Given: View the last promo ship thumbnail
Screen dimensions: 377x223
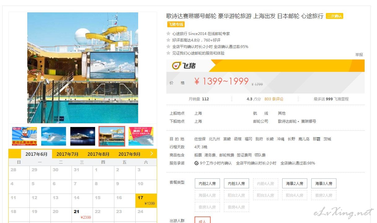Looking at the screenshot, I should pyautogui.click(x=141, y=136).
